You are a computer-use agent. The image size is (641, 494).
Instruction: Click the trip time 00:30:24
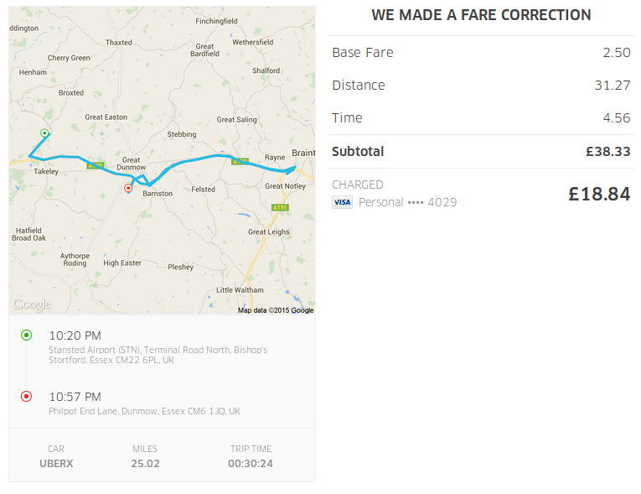click(251, 464)
